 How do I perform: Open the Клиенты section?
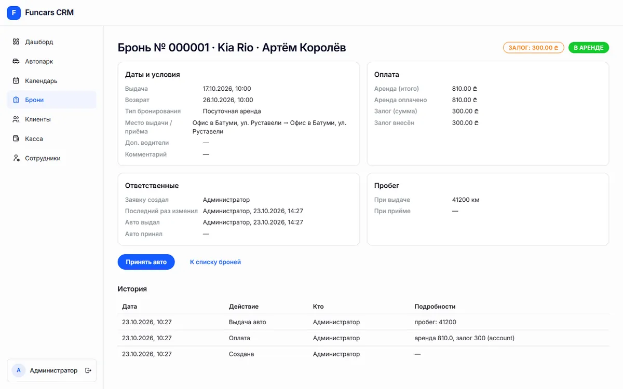[x=51, y=119]
